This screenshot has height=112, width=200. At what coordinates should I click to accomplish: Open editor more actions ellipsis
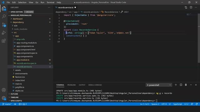(x=196, y=7)
